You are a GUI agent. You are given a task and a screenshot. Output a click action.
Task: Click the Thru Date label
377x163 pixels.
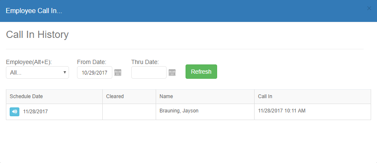[x=145, y=62]
